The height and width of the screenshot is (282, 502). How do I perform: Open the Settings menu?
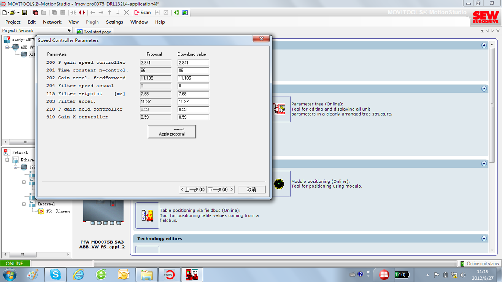(114, 22)
